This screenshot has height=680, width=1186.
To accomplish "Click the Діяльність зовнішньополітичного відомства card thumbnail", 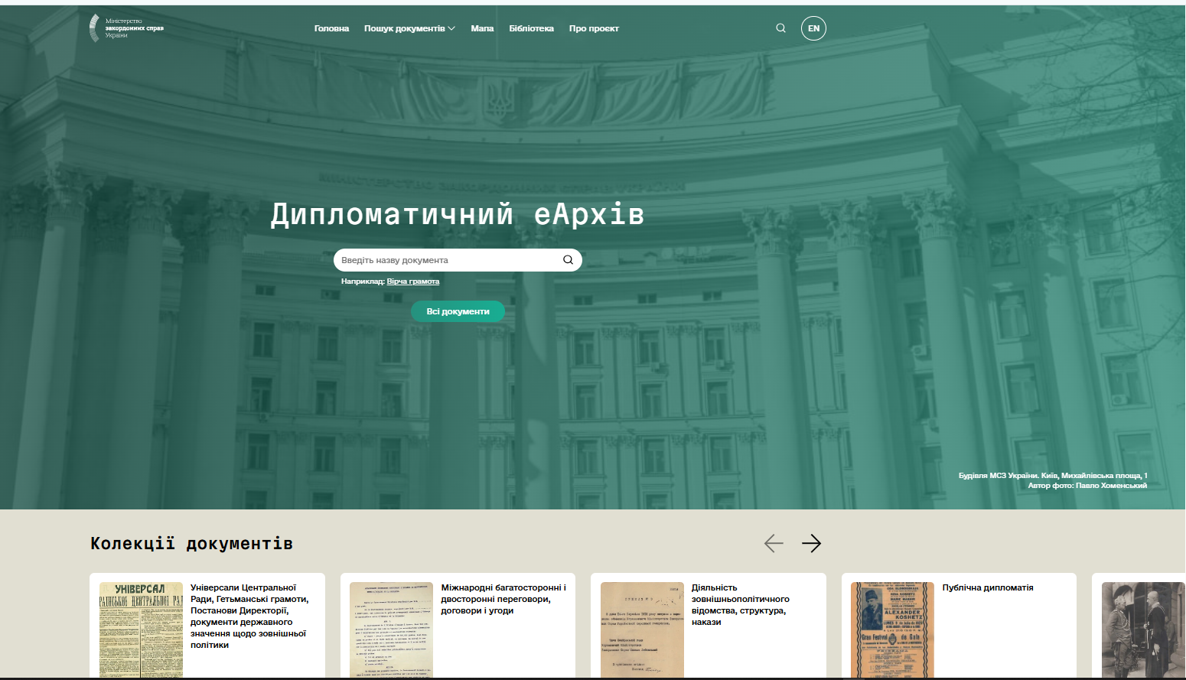I will tap(642, 630).
